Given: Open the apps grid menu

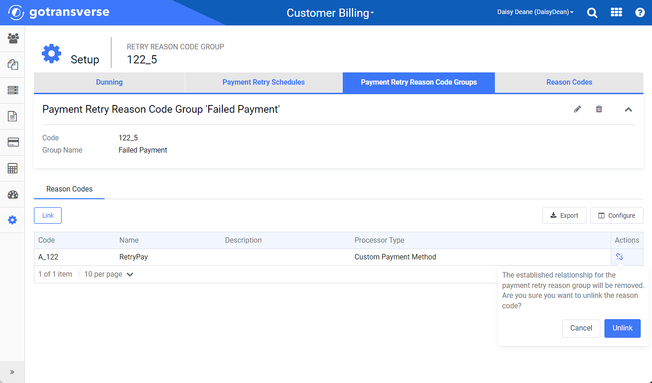Looking at the screenshot, I should 616,12.
